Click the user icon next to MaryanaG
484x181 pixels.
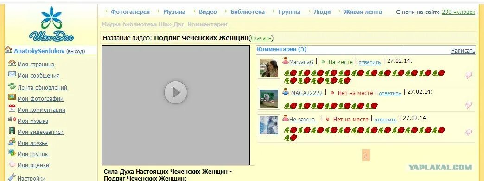(286, 61)
